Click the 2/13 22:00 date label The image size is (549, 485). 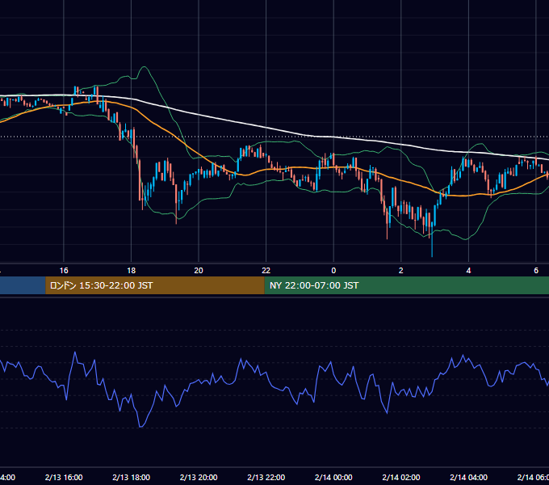266,477
